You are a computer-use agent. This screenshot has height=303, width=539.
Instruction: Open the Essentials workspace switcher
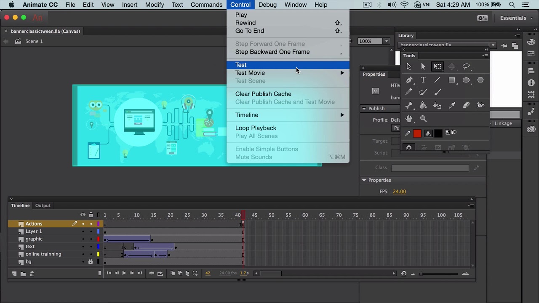(x=516, y=18)
